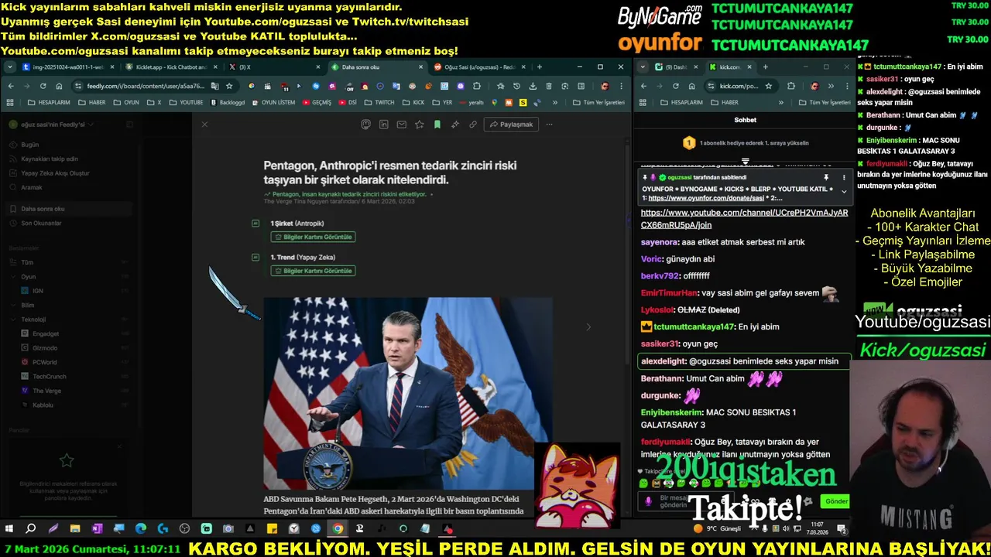Collapse the Oyun folder in Feedly

(14, 276)
